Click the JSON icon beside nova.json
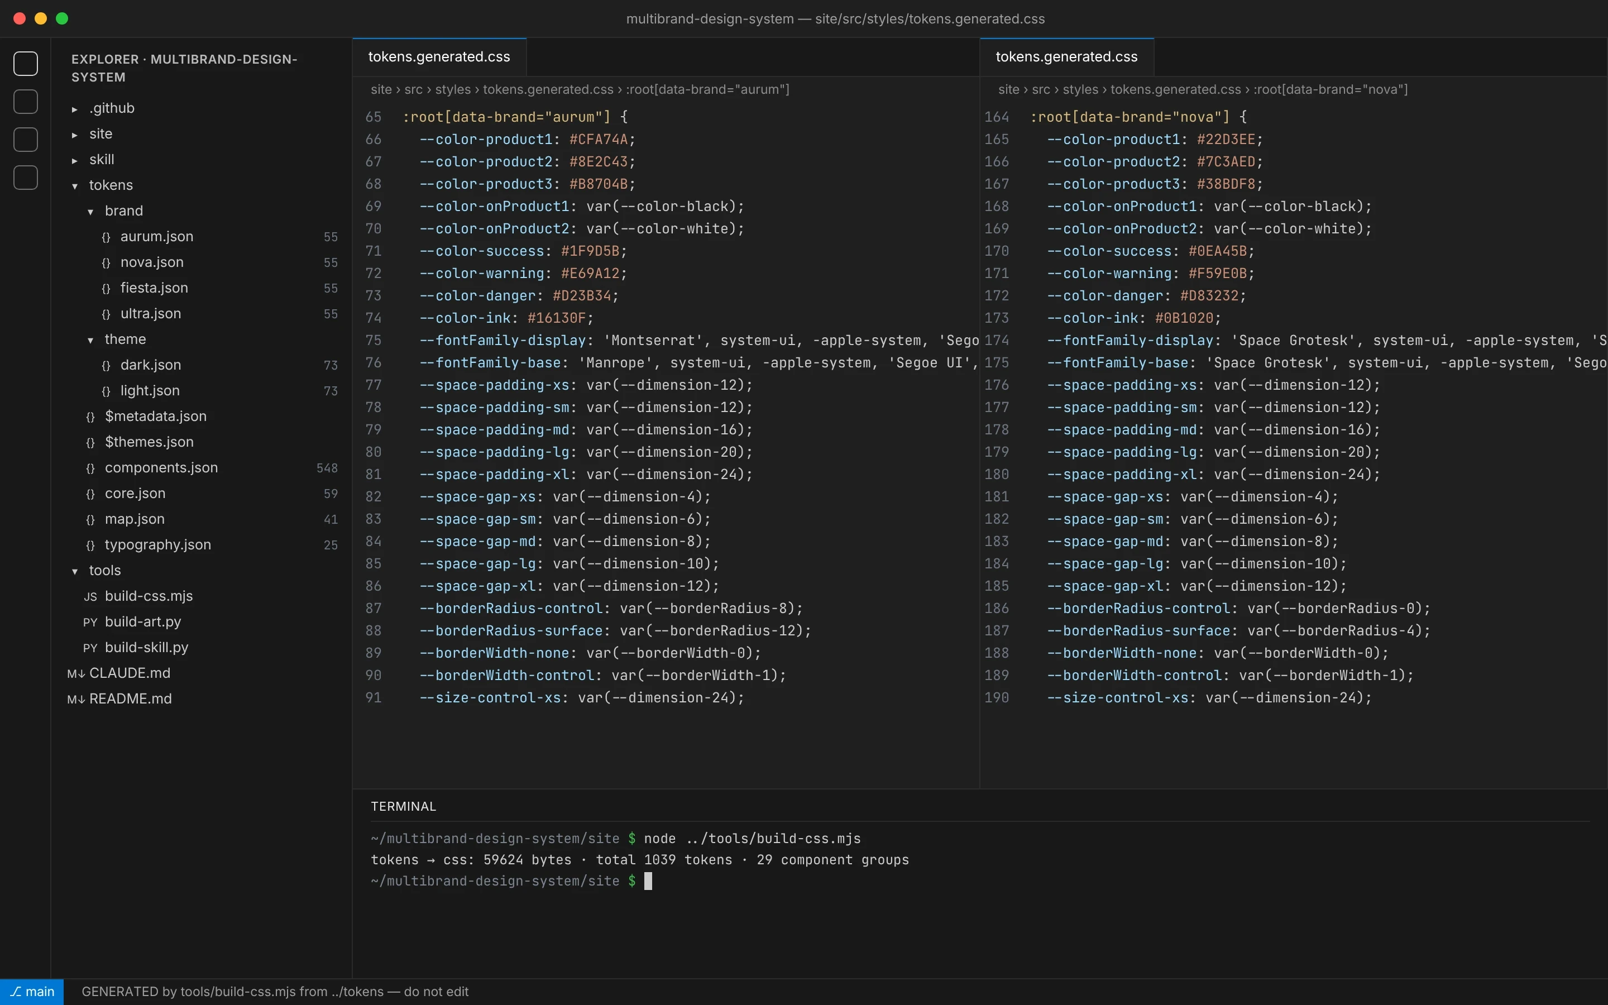Image resolution: width=1608 pixels, height=1005 pixels. (x=106, y=263)
